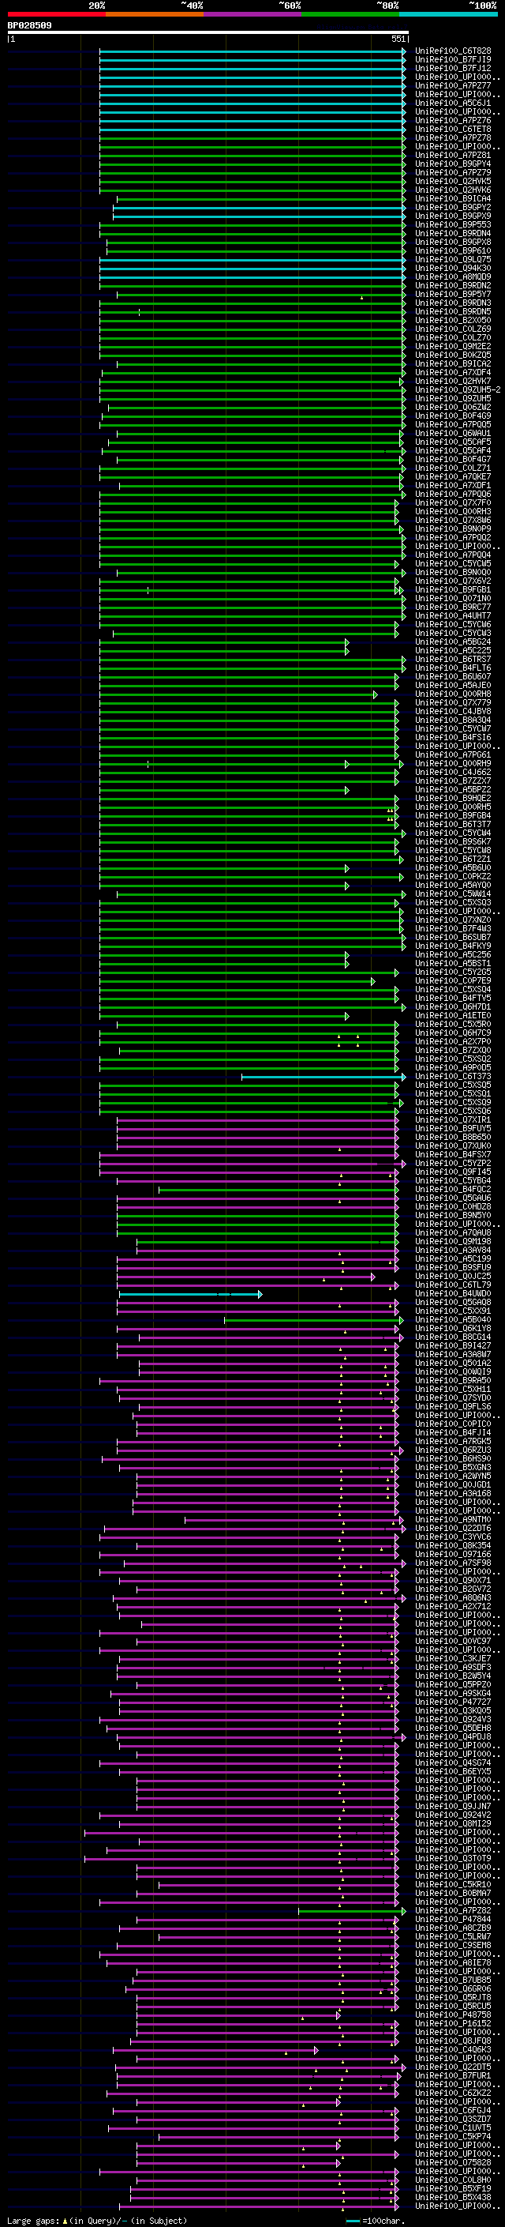
Task: Open hit UniRef100_A5B040
Action: pos(453,1319)
